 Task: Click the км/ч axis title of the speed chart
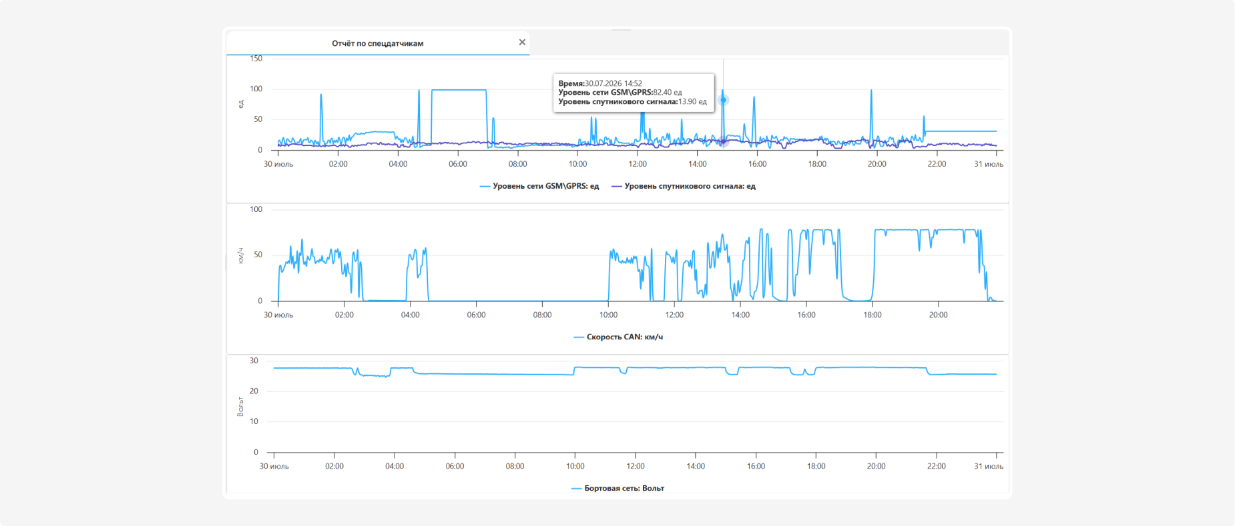click(x=240, y=255)
